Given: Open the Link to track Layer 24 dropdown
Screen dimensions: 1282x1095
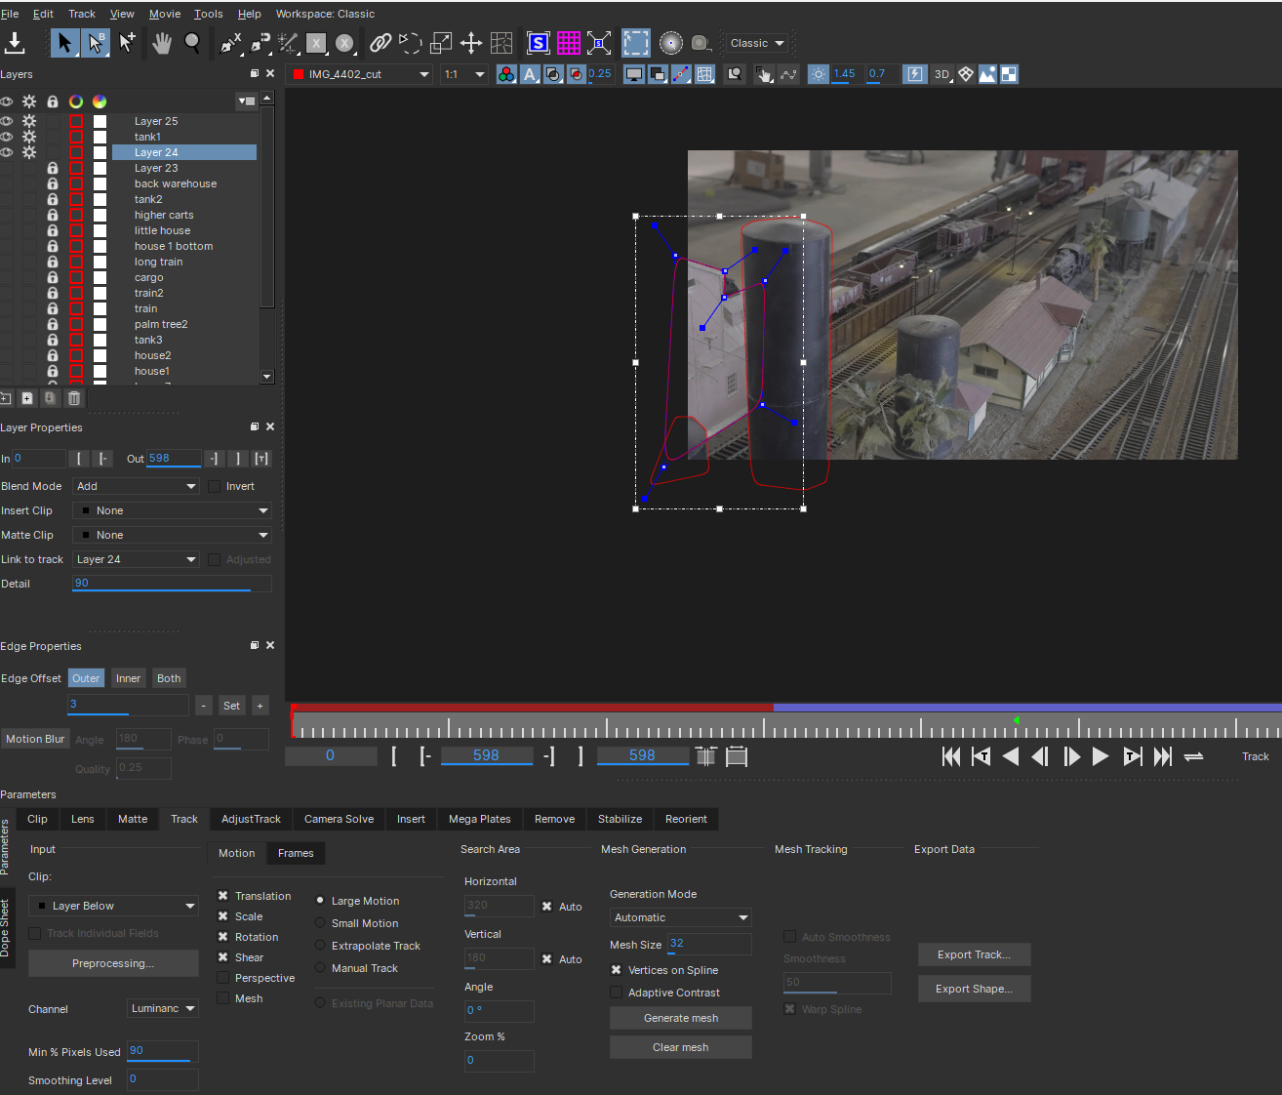Looking at the screenshot, I should [136, 559].
